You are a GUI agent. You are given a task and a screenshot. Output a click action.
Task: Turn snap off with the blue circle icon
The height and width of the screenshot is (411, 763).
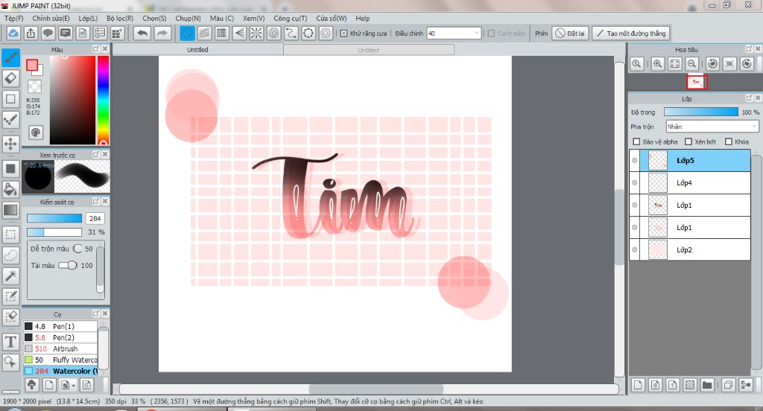coord(187,33)
